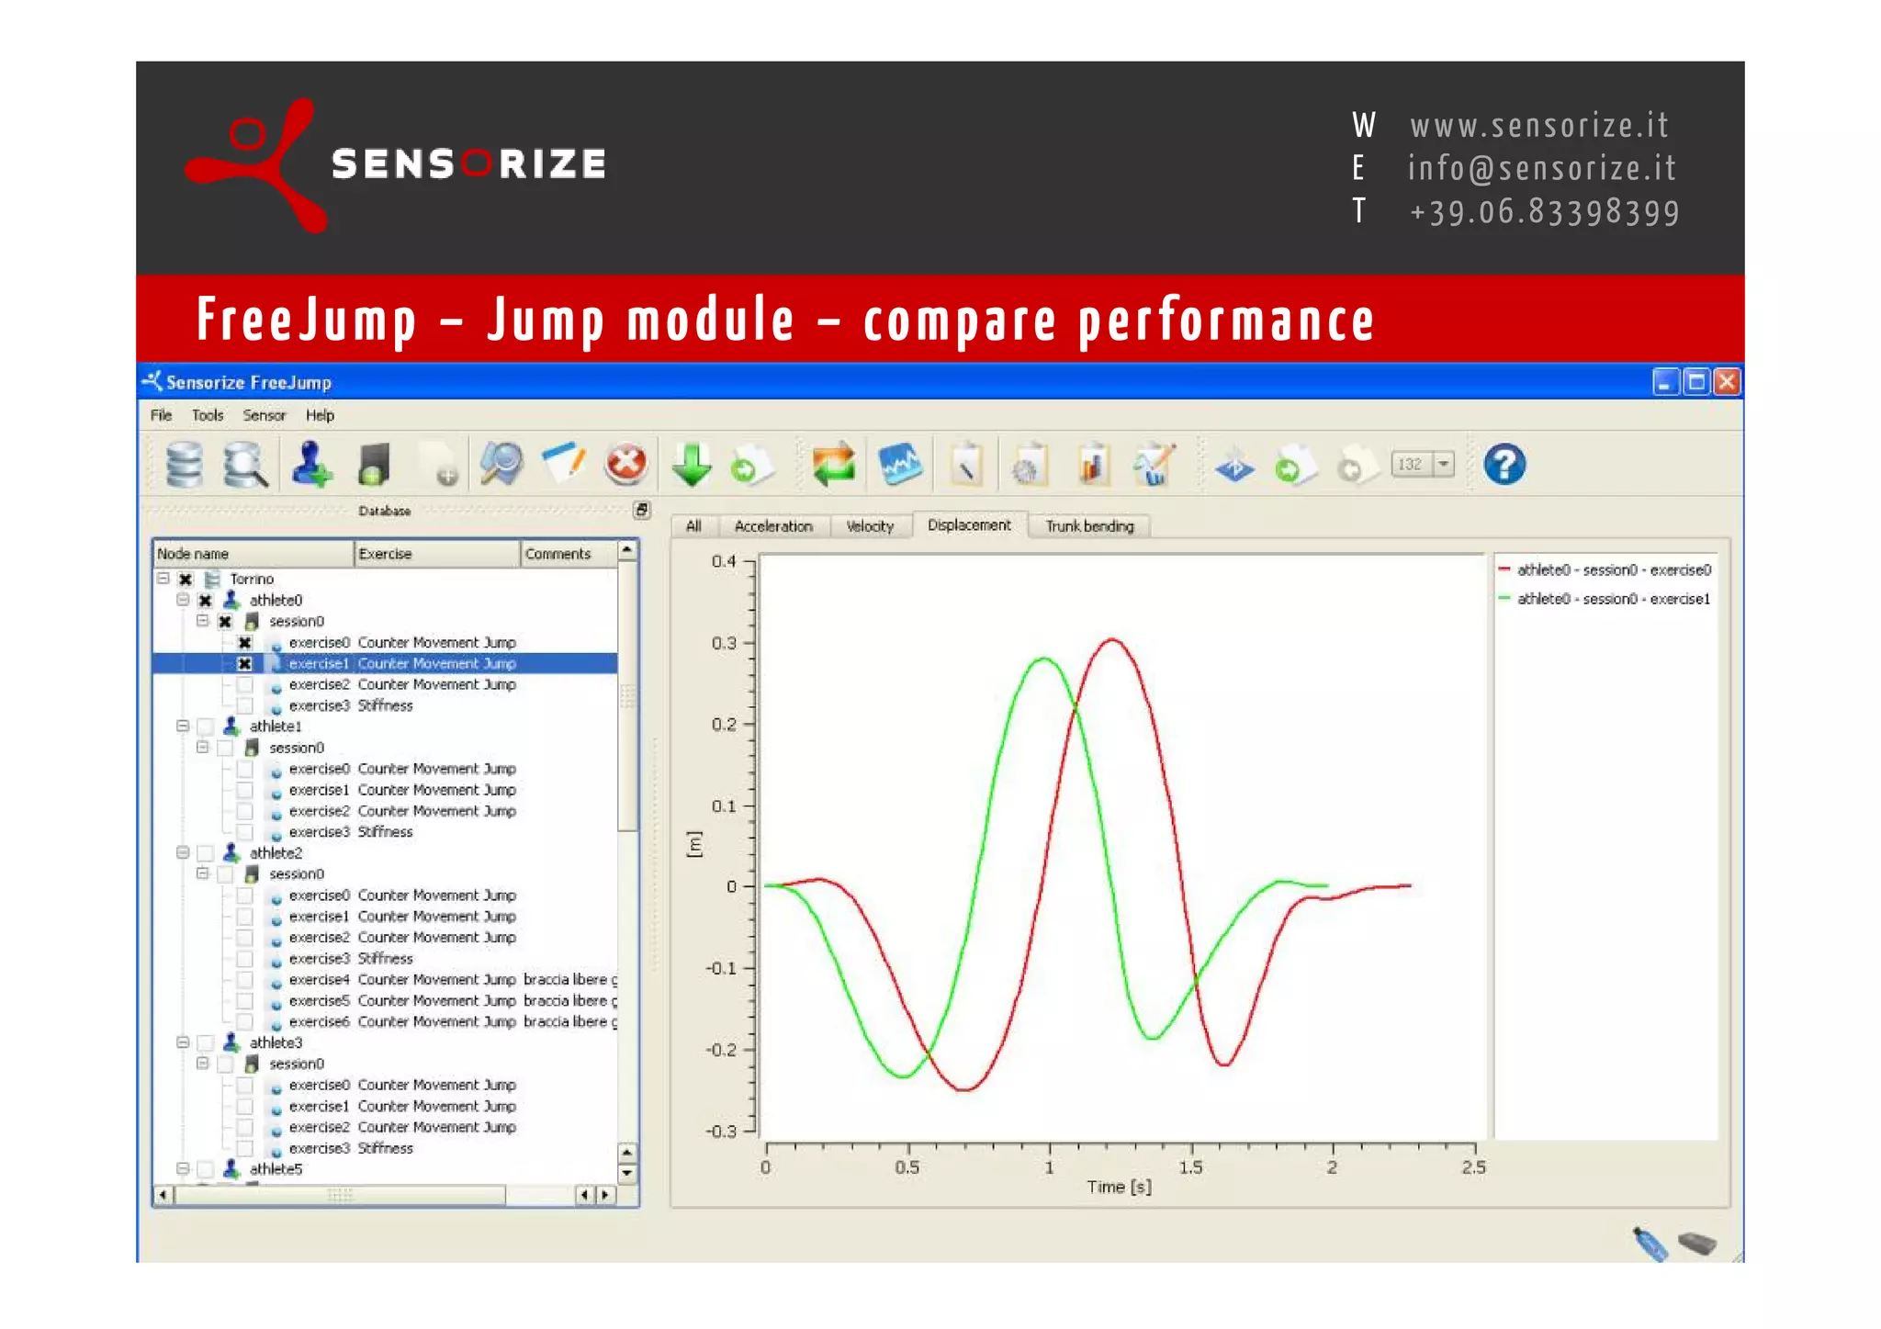Check the athlete1 checkbox
1881x1329 pixels.
click(x=206, y=726)
